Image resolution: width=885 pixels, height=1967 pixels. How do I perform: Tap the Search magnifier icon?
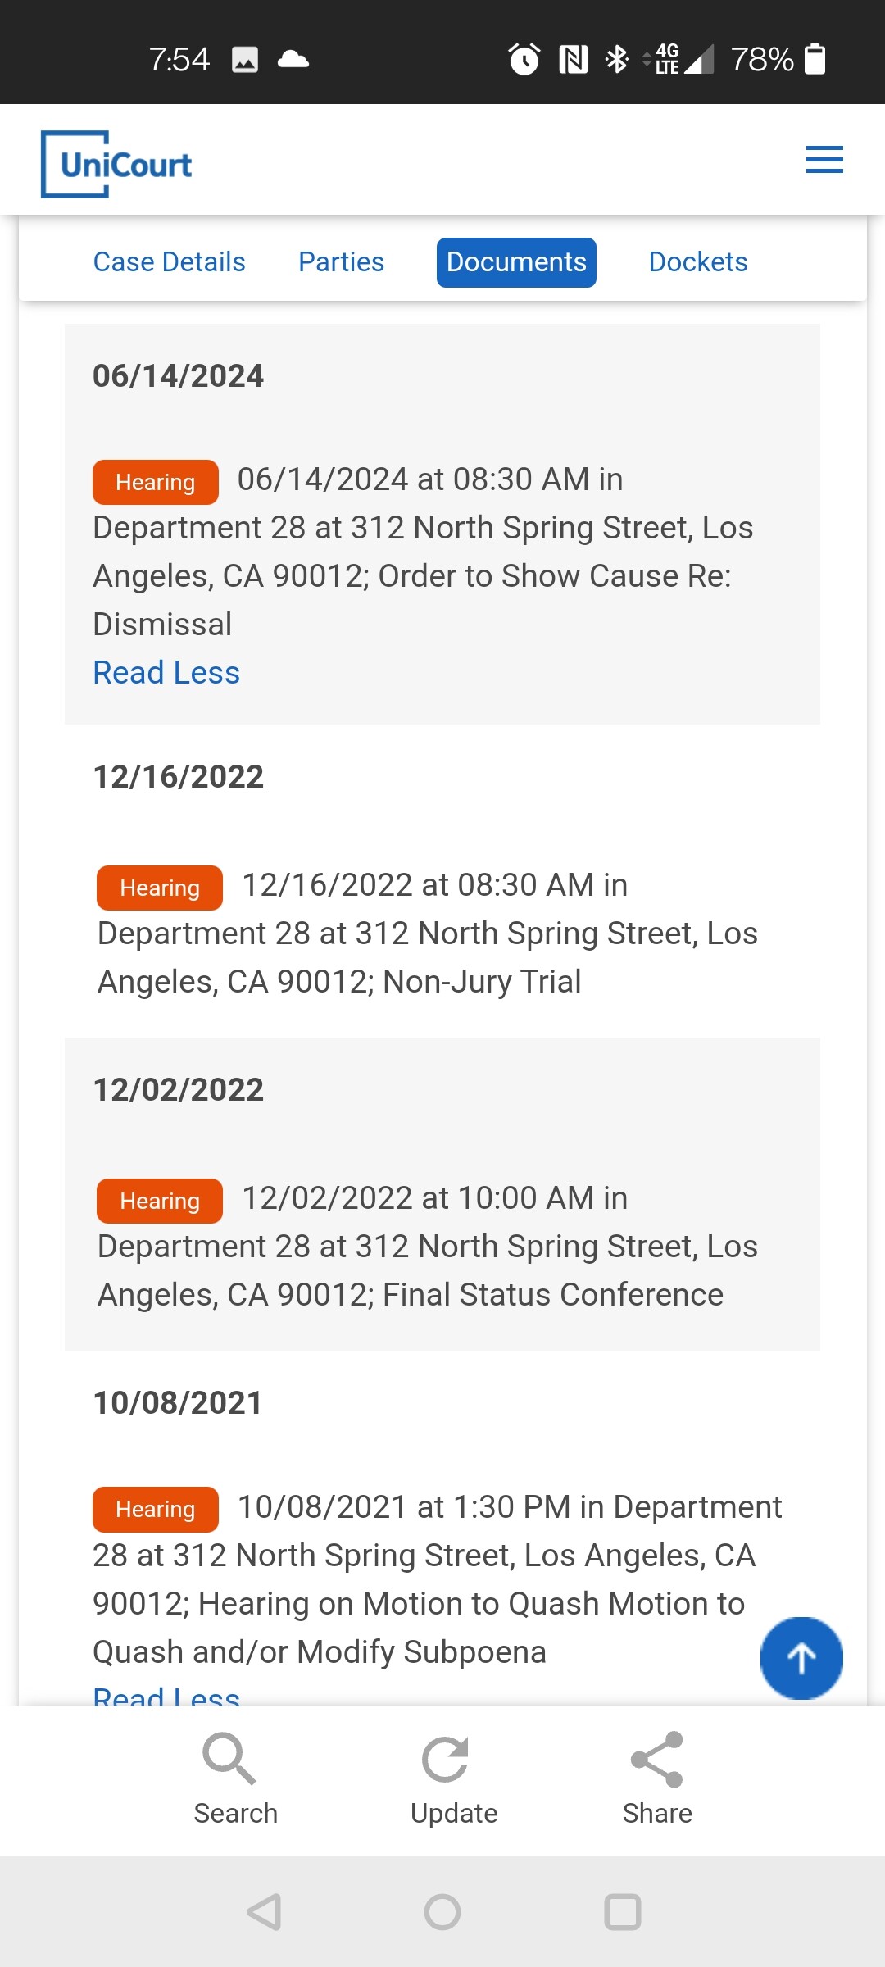click(x=229, y=1758)
